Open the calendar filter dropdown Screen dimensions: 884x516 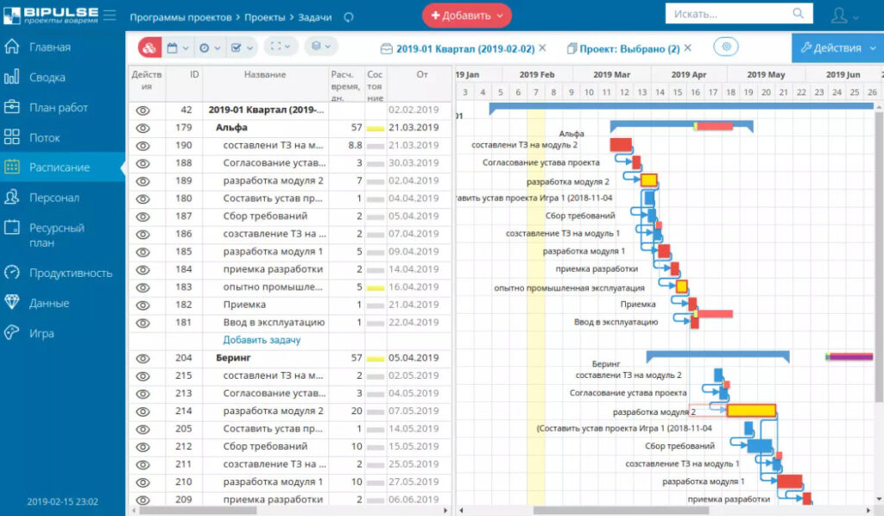(177, 48)
